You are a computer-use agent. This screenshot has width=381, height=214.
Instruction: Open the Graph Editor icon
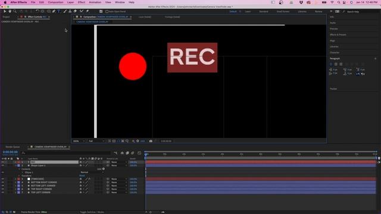coord(139,153)
